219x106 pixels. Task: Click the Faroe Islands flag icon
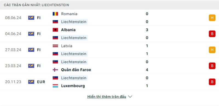[x=55, y=70]
